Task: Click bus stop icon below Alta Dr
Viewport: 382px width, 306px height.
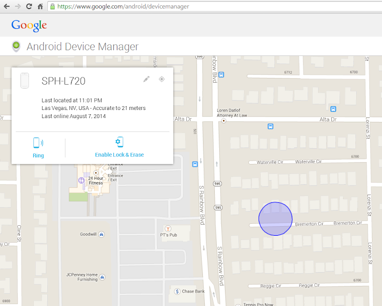Action: coord(270,126)
